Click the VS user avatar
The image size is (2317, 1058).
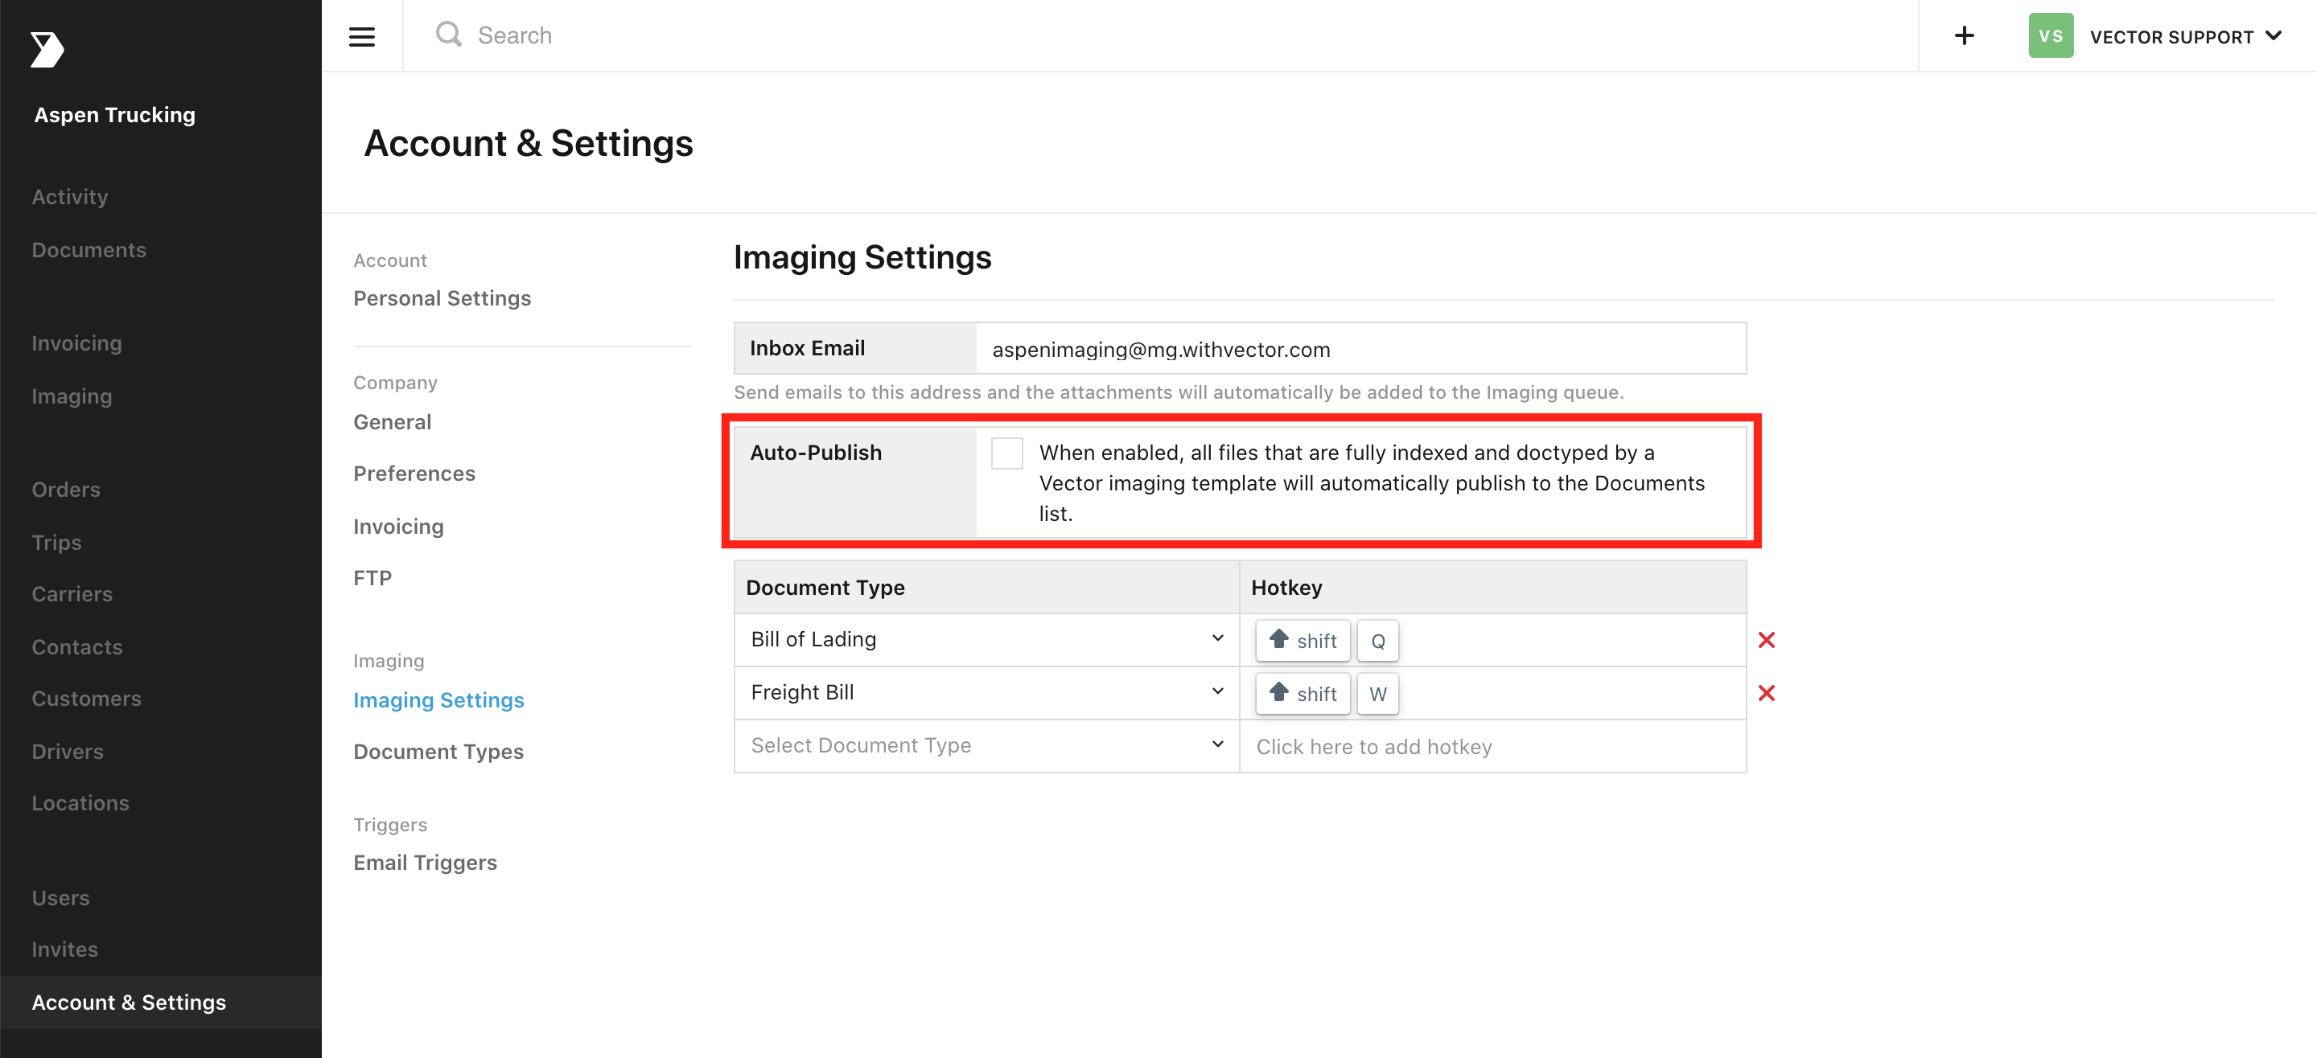pos(2050,36)
